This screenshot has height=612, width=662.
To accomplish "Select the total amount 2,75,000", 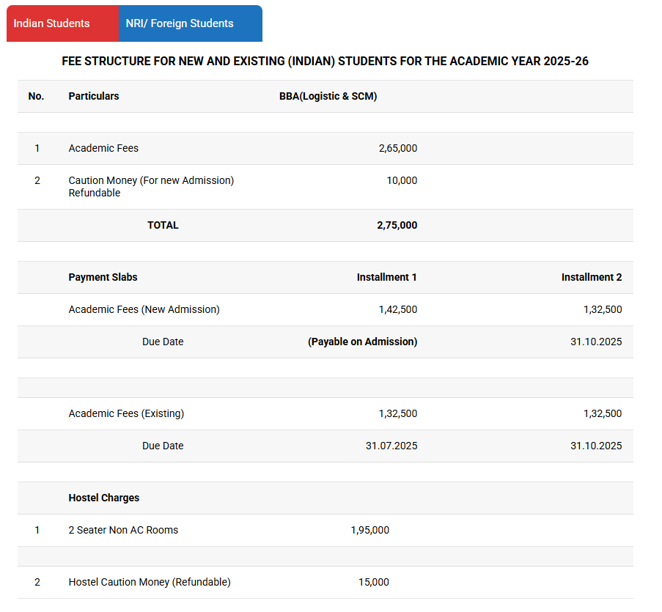I will (x=397, y=225).
